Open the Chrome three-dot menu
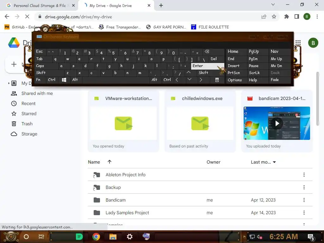This screenshot has height=243, width=324. click(317, 16)
